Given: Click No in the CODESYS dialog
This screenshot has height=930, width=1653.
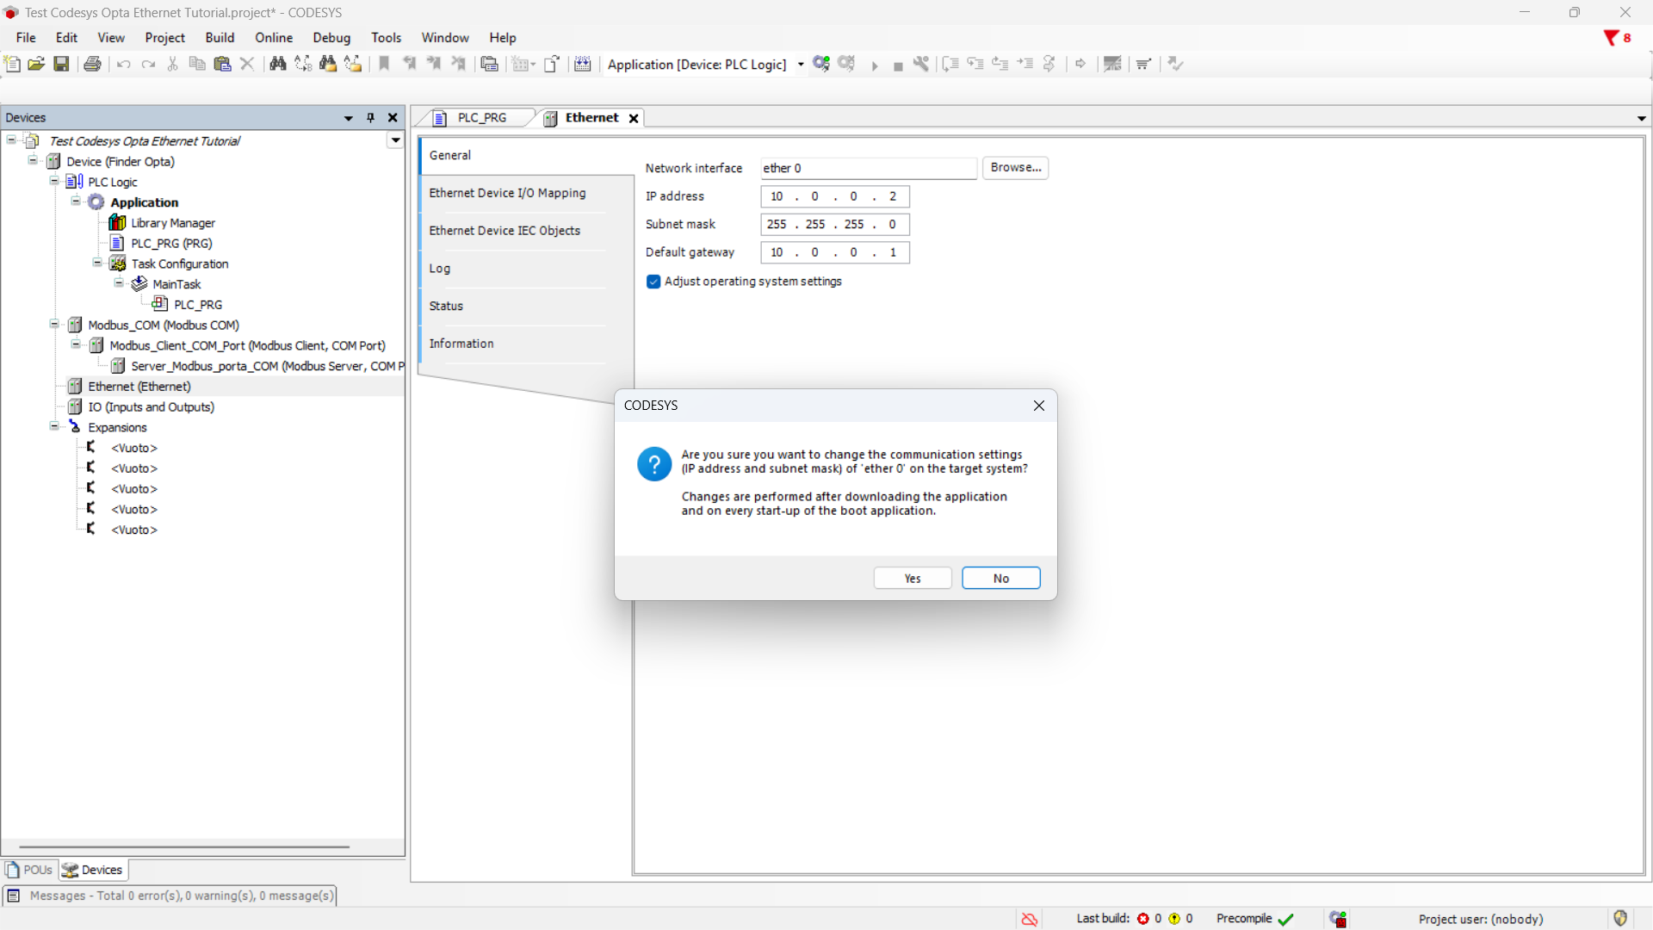Looking at the screenshot, I should (x=1000, y=578).
